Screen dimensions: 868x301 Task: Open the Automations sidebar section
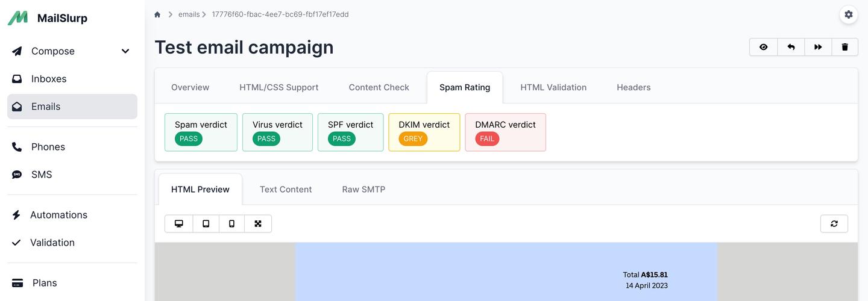tap(58, 215)
